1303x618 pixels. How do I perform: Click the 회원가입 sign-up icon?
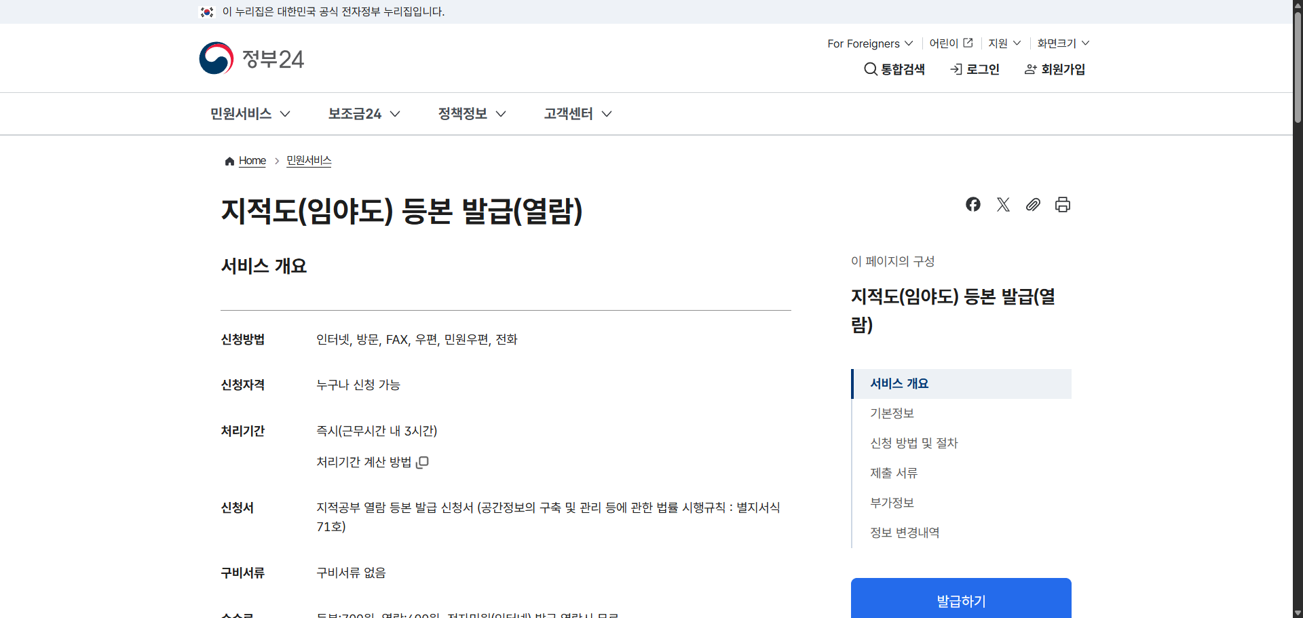(1054, 69)
